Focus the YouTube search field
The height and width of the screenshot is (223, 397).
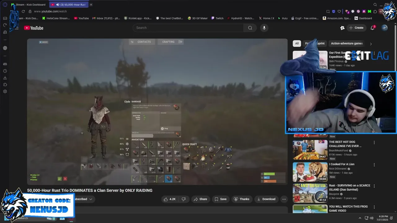[188, 28]
